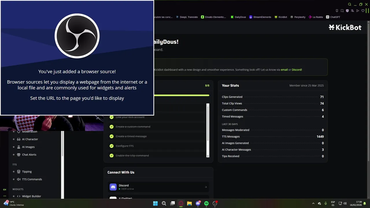Open File Explorer from the taskbar
The width and height of the screenshot is (370, 208).
pos(189,203)
